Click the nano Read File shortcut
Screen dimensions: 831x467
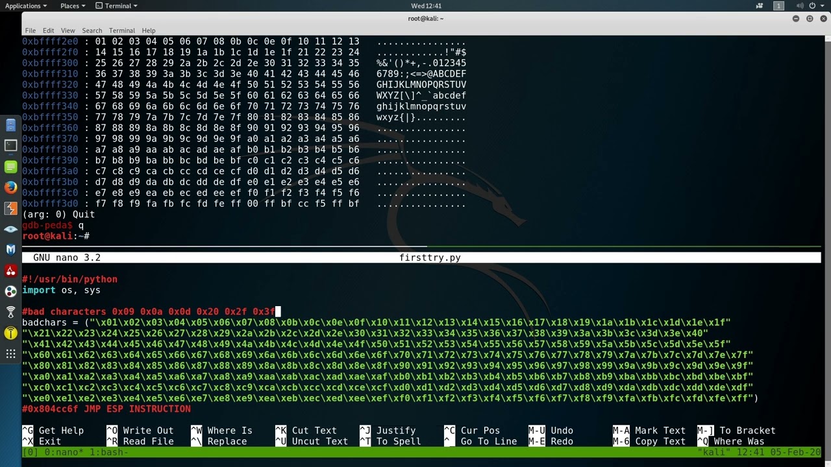pyautogui.click(x=140, y=442)
